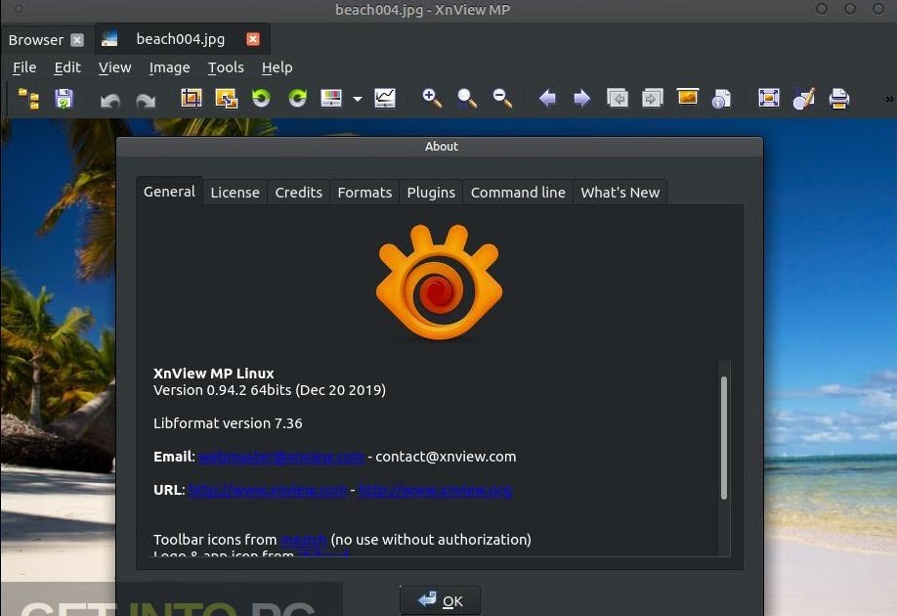Switch to the Command line tab
This screenshot has height=616, width=897.
pyautogui.click(x=518, y=193)
